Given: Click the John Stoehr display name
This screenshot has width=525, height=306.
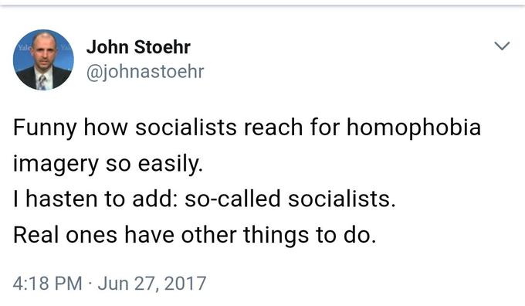Looking at the screenshot, I should tap(138, 47).
